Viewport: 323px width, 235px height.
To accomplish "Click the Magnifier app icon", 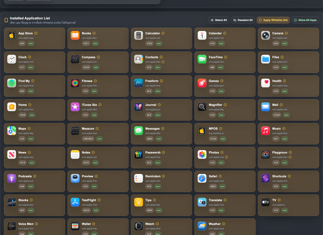I will click(202, 107).
